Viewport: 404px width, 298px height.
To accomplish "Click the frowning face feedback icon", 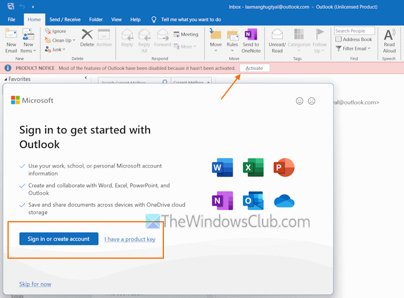I will pyautogui.click(x=312, y=101).
